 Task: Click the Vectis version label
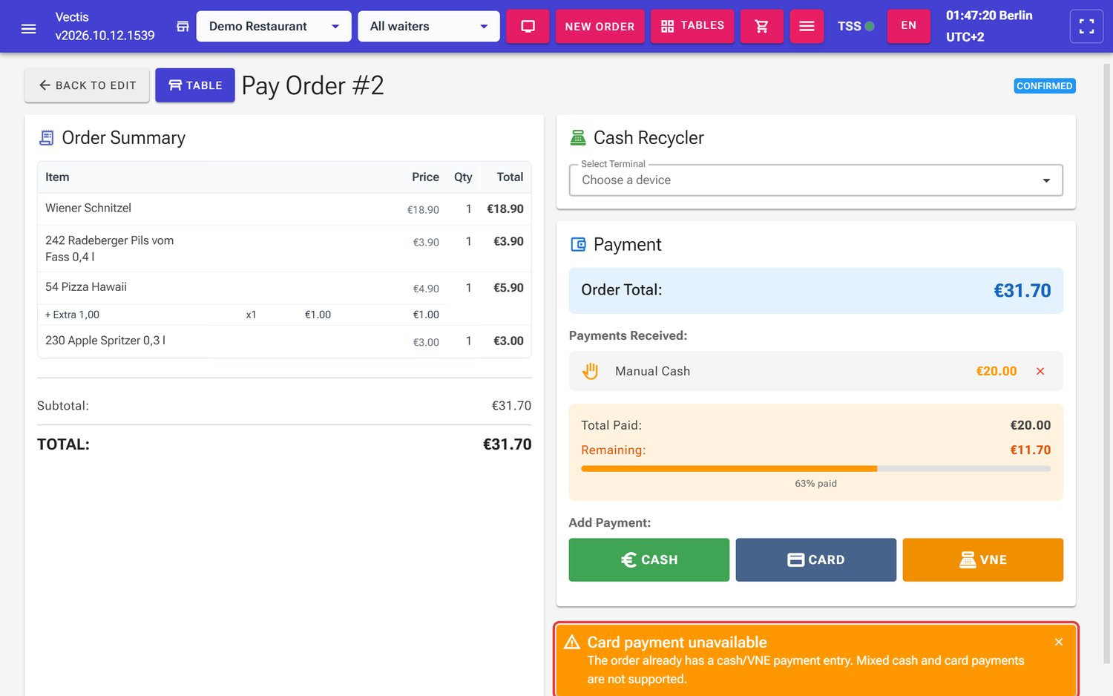point(105,26)
